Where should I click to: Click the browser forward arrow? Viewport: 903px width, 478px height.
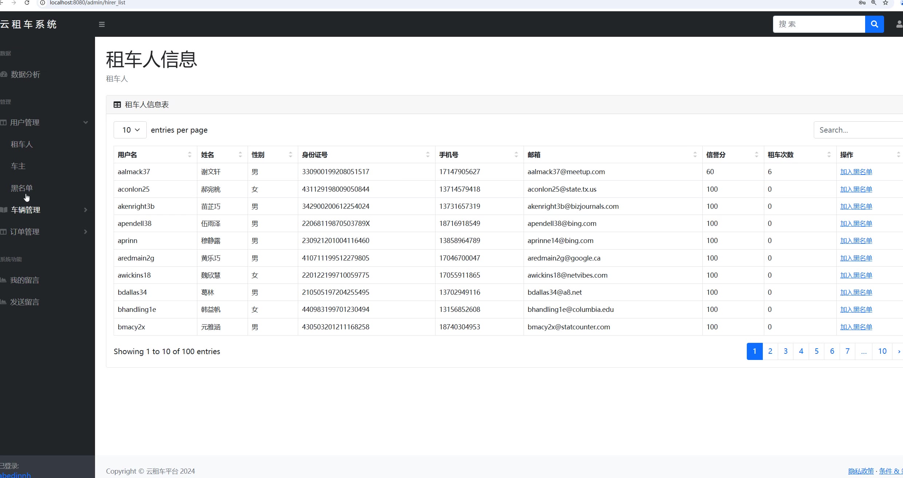13,3
